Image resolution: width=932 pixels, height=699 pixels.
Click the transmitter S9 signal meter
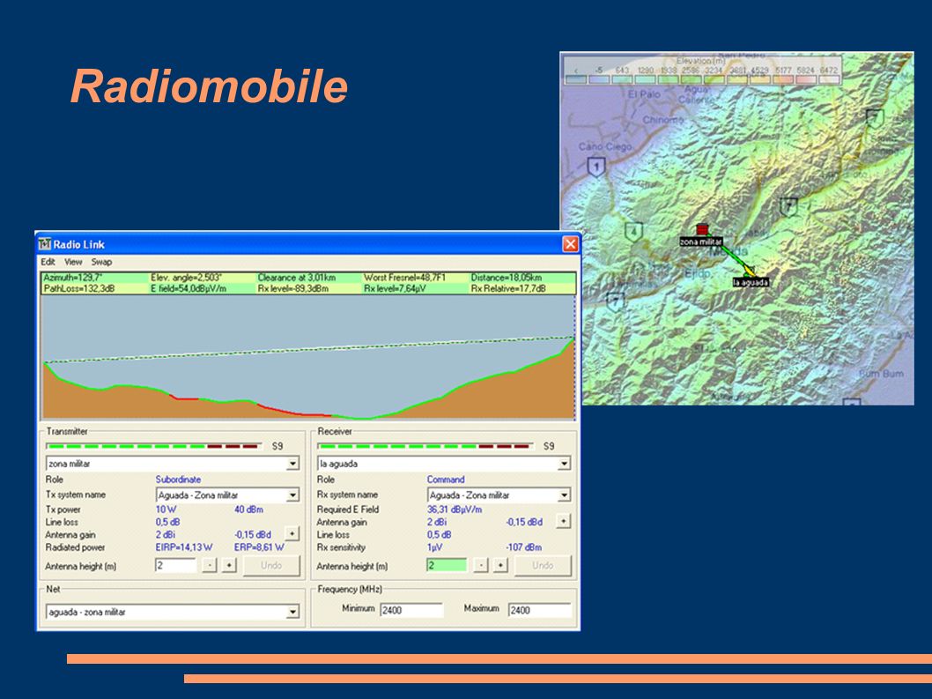pyautogui.click(x=154, y=445)
